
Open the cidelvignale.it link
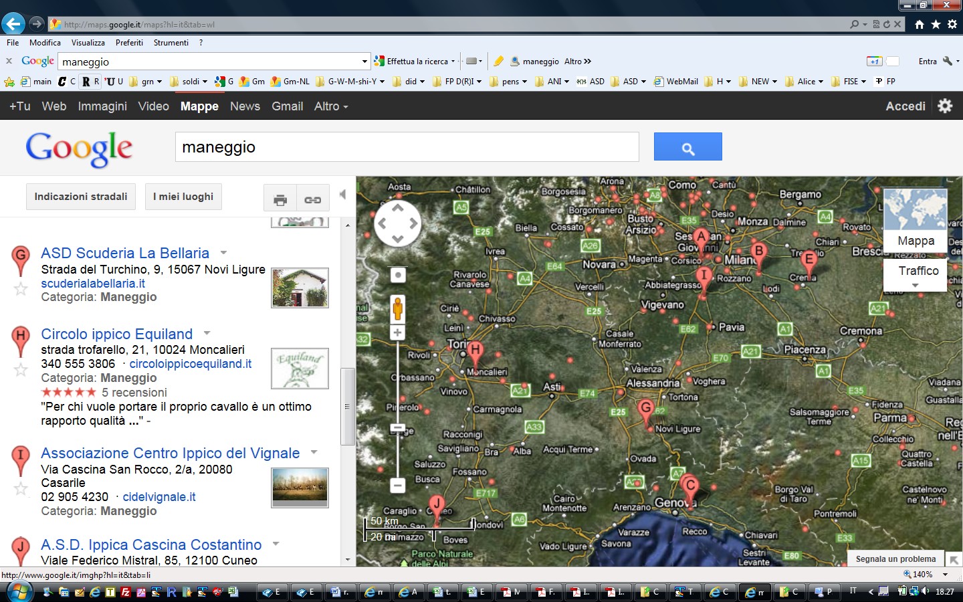point(159,497)
